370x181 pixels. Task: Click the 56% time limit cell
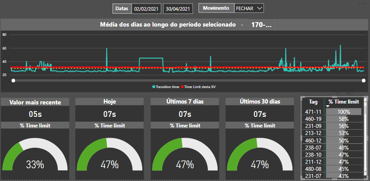pyautogui.click(x=343, y=126)
